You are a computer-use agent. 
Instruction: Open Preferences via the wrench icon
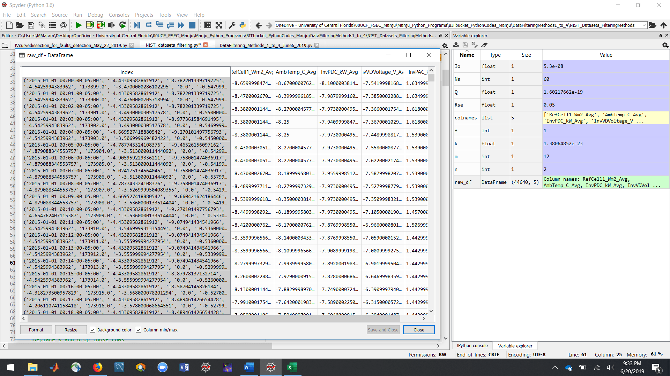point(232,25)
